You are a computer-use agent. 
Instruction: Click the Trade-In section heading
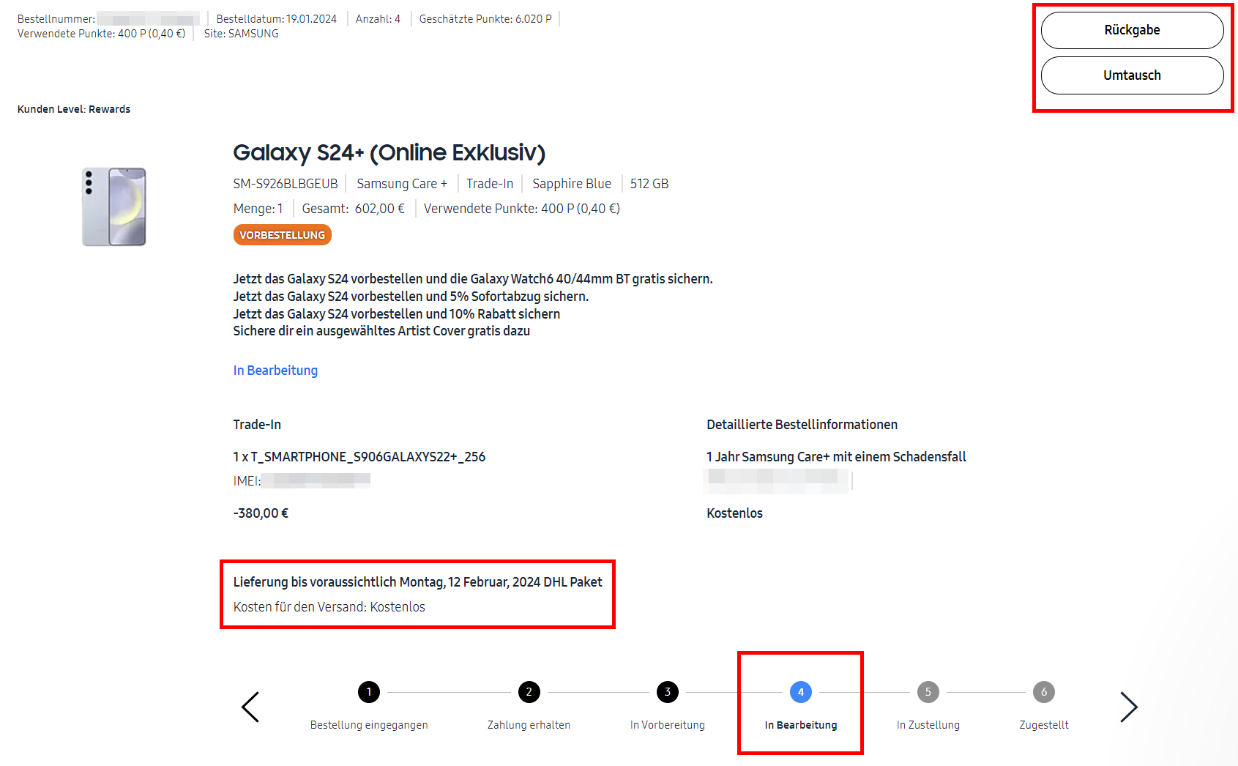[x=257, y=425]
